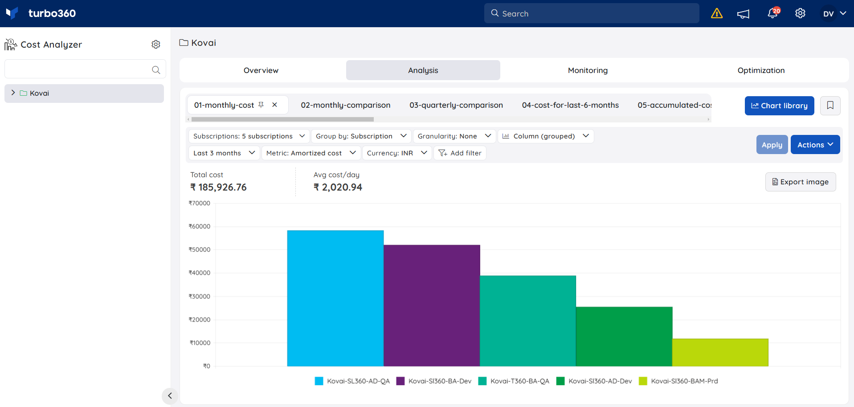Click Export image button
Screen dimensions: 854x407
[x=800, y=182]
